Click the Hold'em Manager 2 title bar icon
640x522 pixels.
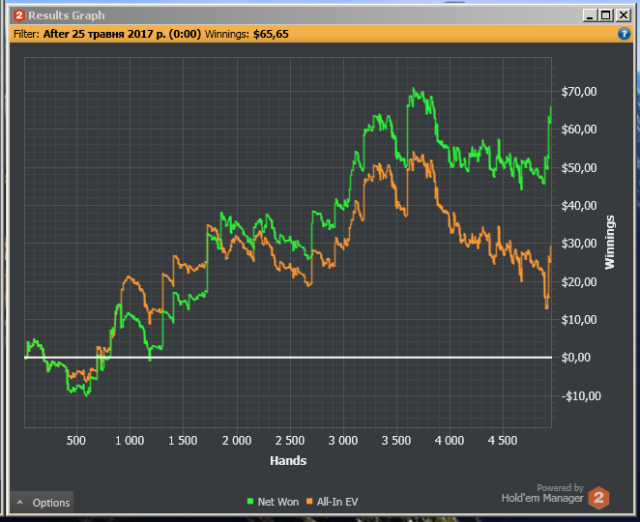click(x=18, y=15)
